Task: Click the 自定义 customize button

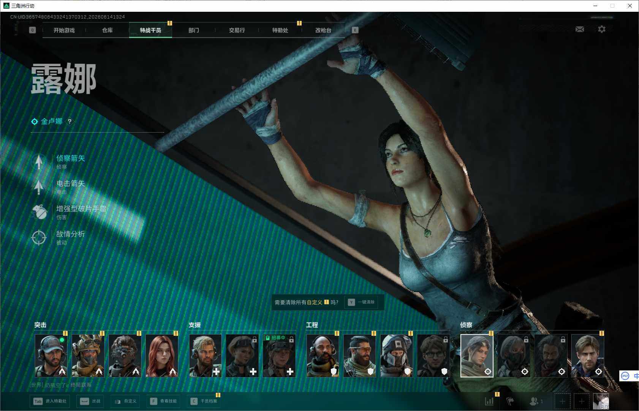Action: tap(125, 401)
